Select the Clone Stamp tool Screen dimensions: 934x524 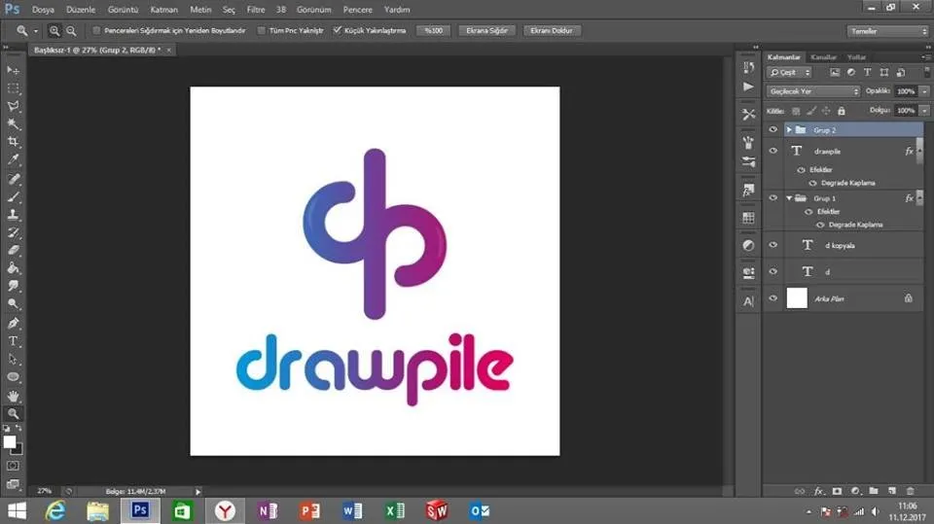(x=13, y=214)
